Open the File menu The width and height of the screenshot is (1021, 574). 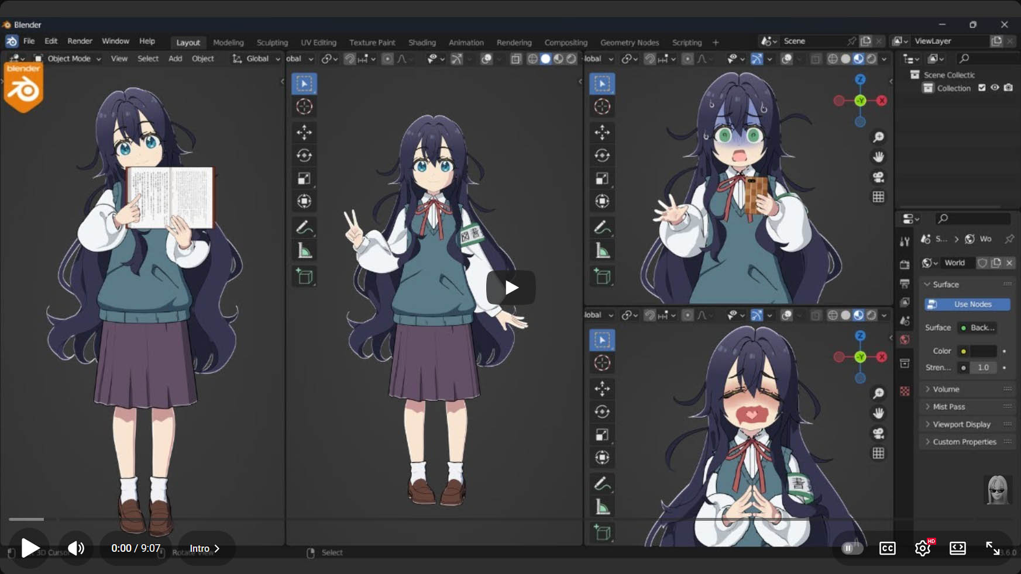tap(29, 42)
